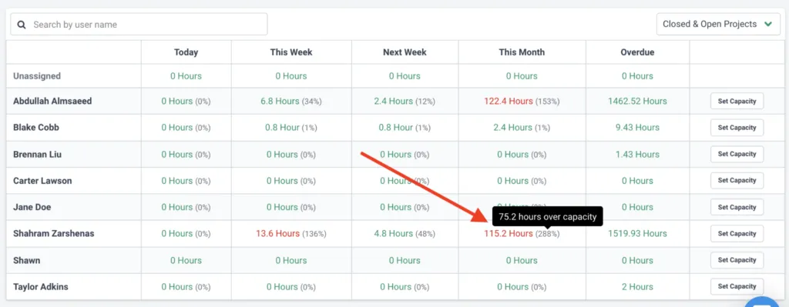This screenshot has width=789, height=307.
Task: Click Set Capacity for Blake Cobb
Action: click(x=737, y=128)
